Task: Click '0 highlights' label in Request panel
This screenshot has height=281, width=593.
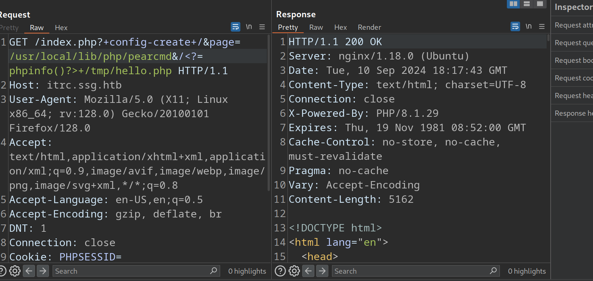Action: [247, 271]
